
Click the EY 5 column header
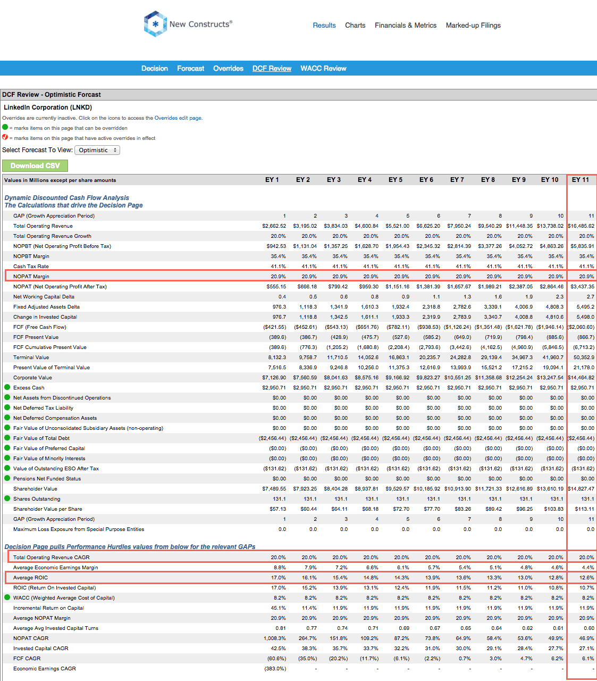pos(396,180)
